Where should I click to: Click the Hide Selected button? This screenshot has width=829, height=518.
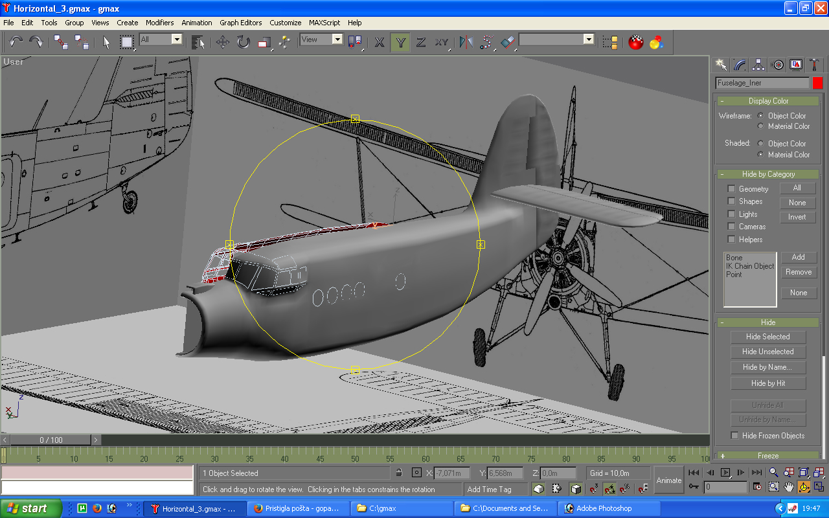[768, 337]
